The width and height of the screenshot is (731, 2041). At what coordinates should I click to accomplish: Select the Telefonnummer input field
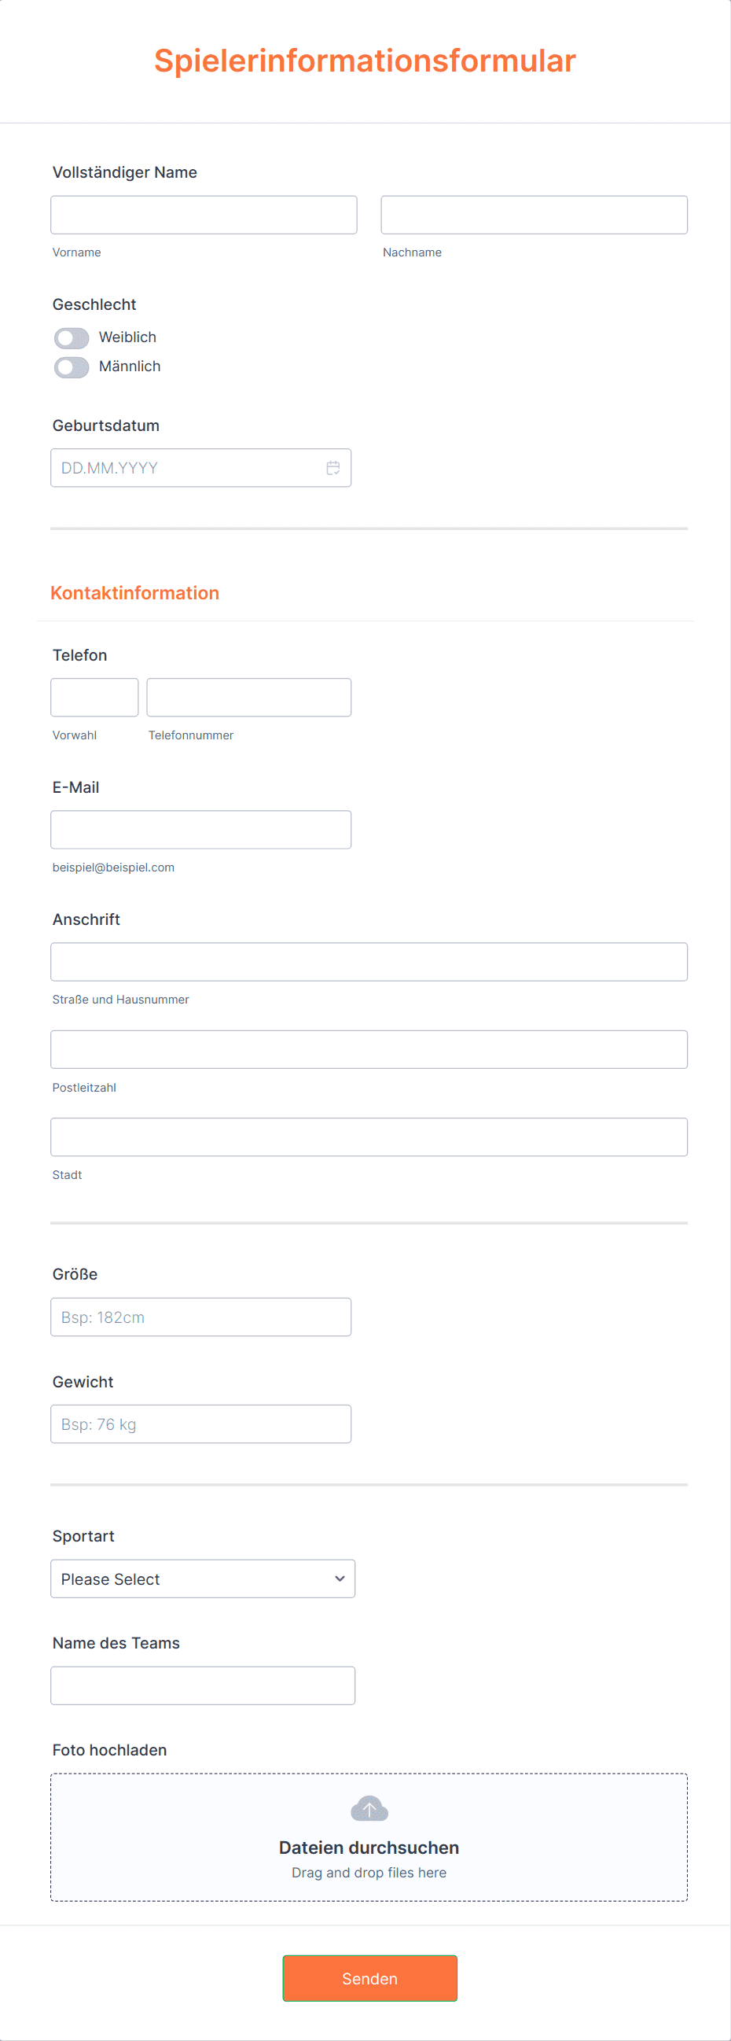point(248,697)
